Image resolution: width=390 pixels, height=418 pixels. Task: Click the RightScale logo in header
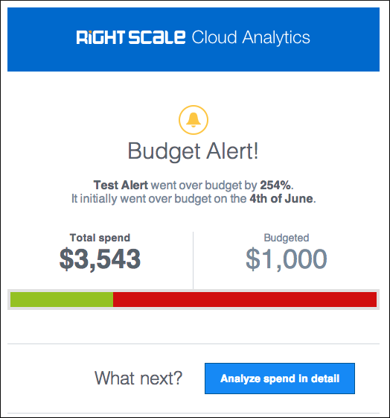pyautogui.click(x=131, y=37)
